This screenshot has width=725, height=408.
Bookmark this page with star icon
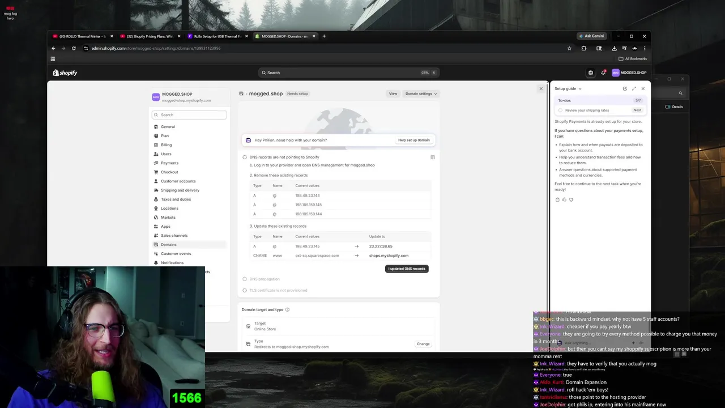click(x=569, y=48)
